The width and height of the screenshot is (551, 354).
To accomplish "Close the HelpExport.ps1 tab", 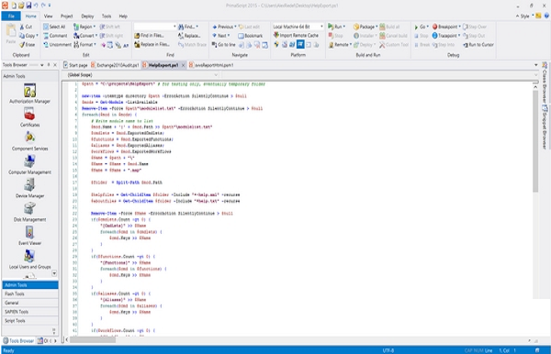I will click(x=183, y=65).
